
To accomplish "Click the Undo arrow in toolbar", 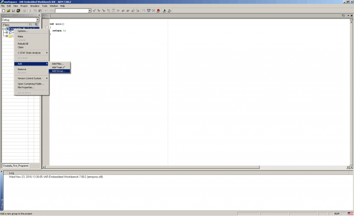I will pyautogui.click(x=46, y=11).
